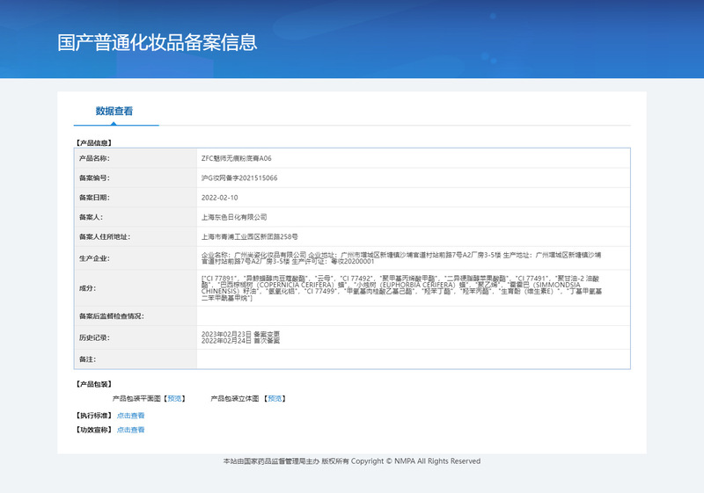Select registrant 上海东色日化有限公司
Screen dimensions: 704x493
tap(234, 217)
